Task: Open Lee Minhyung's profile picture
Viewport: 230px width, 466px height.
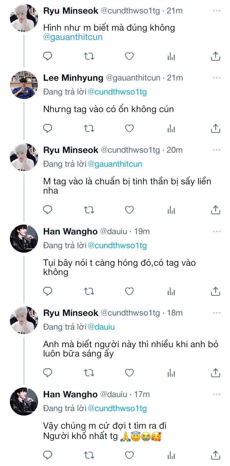Action: (x=24, y=85)
